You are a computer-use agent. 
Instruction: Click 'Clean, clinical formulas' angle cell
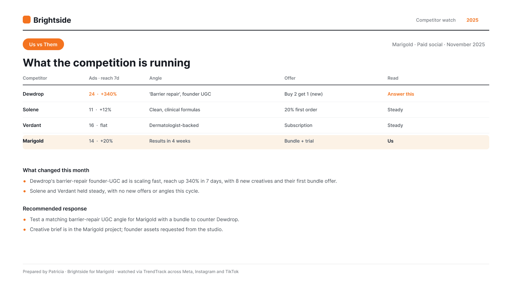click(175, 110)
